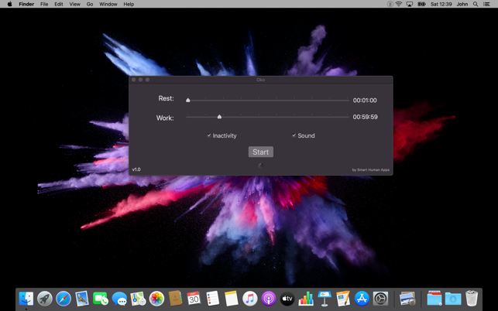Click the Work time value 00:59:59
Screen dimensions: 498x311
coord(365,117)
